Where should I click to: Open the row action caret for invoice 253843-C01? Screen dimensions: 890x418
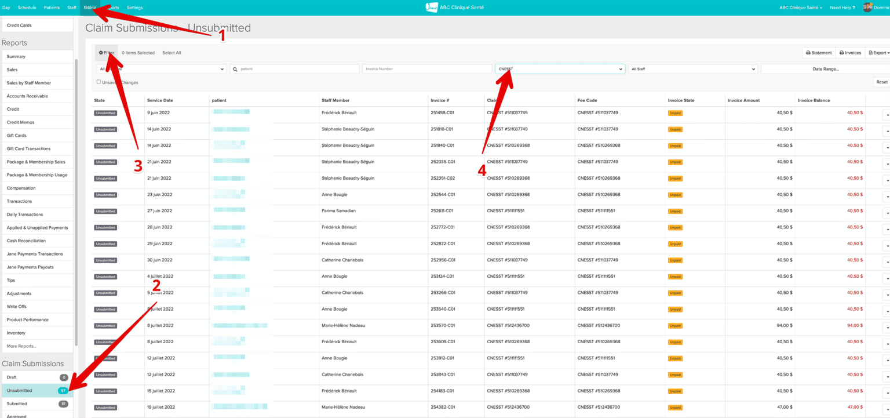[x=887, y=377]
